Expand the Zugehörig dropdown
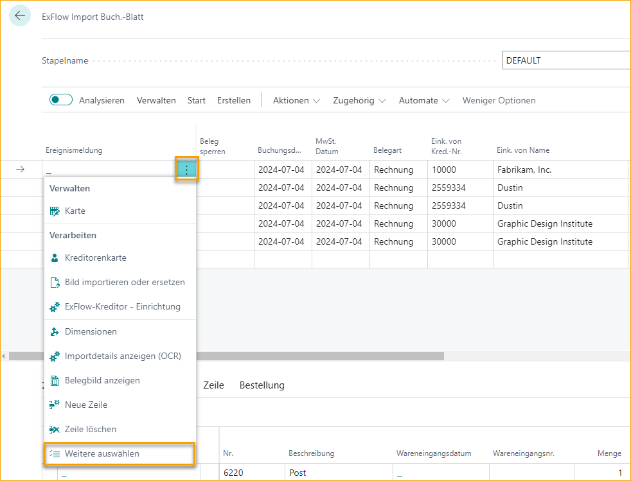The width and height of the screenshot is (631, 481). click(359, 100)
